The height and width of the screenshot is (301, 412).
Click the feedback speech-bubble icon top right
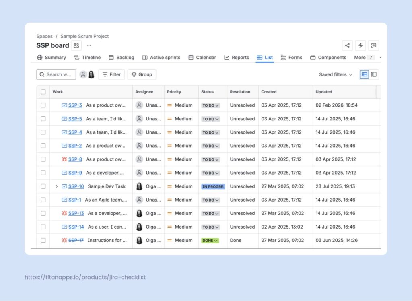[x=374, y=45]
